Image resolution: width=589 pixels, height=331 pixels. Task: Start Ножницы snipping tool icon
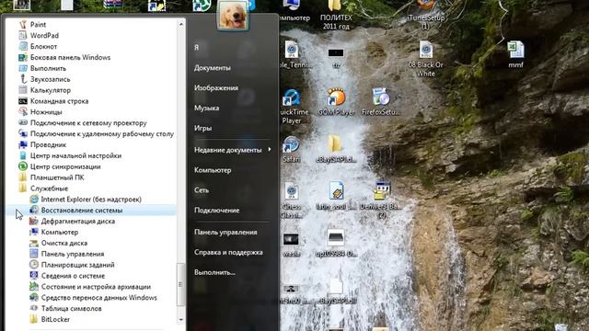coord(23,111)
